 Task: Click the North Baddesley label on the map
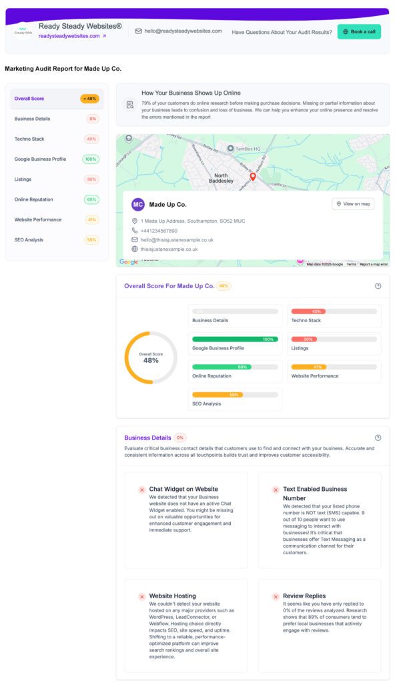(221, 178)
